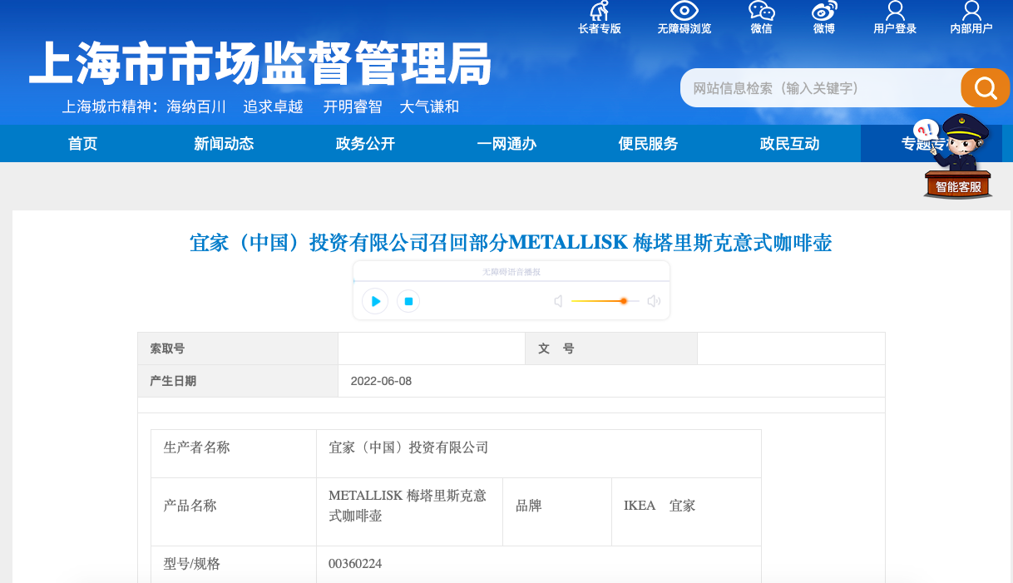Go to the 首页 navigation tab
The height and width of the screenshot is (583, 1013).
[83, 144]
